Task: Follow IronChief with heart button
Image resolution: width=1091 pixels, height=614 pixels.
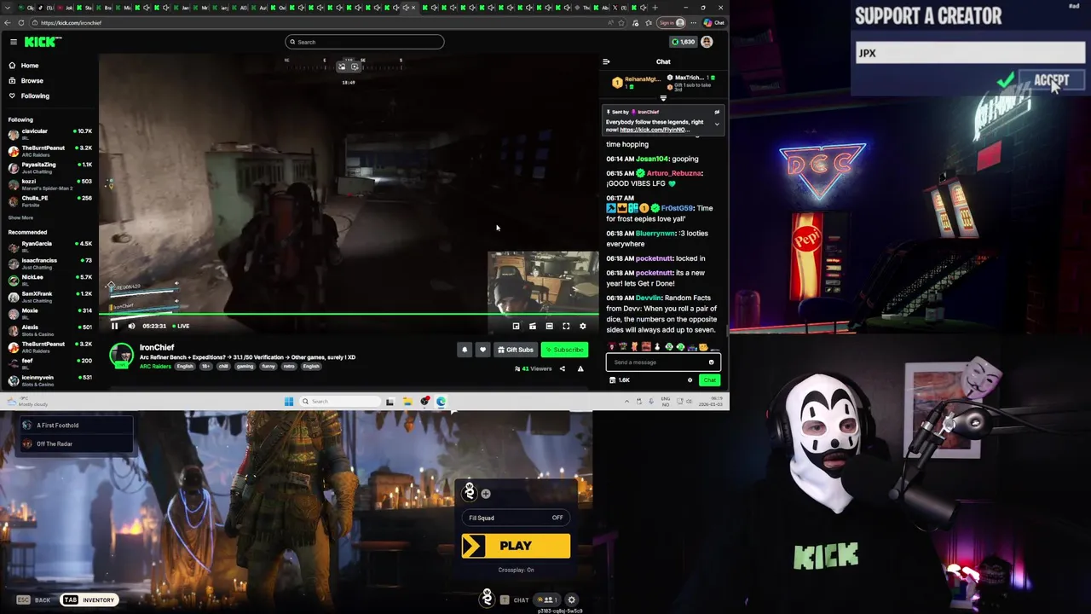Action: pyautogui.click(x=482, y=350)
